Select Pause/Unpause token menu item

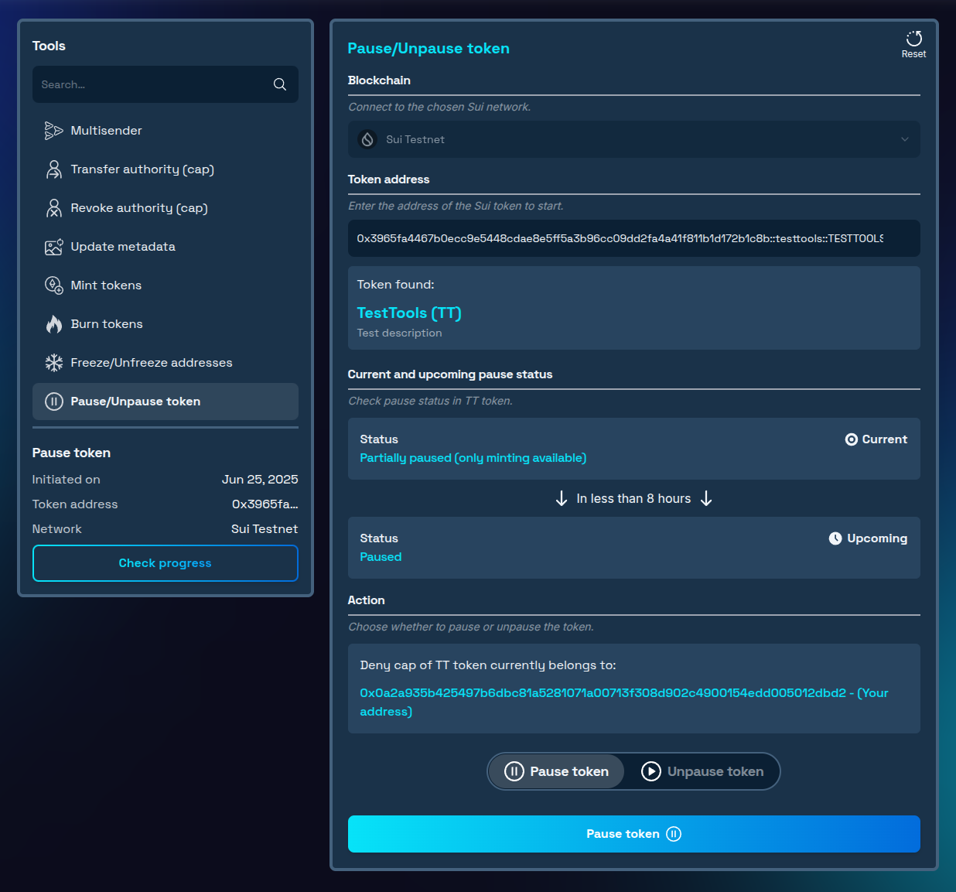(166, 402)
